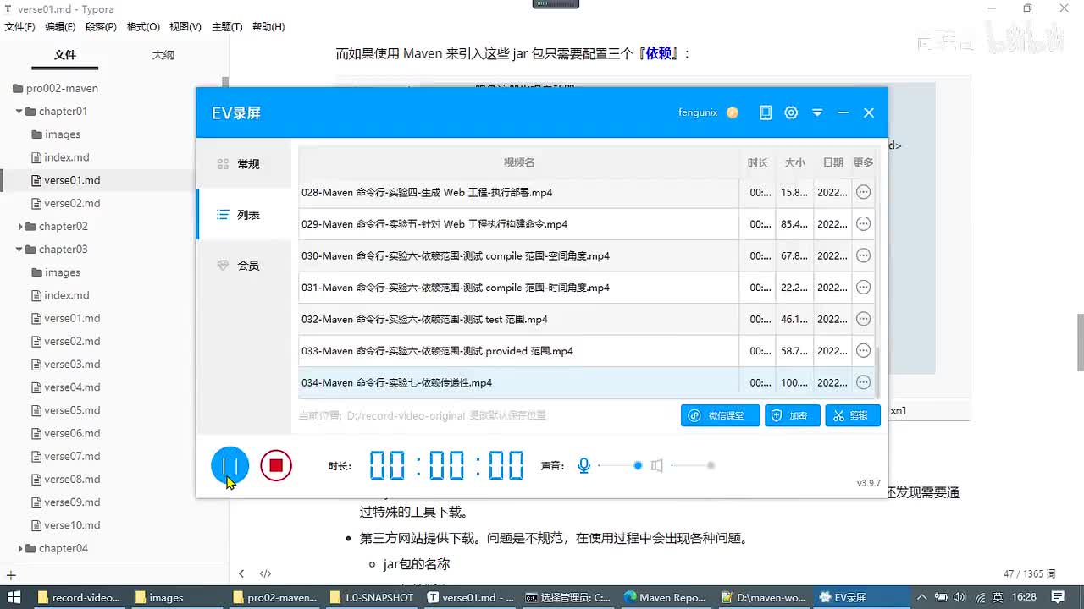1084x609 pixels.
Task: Adjust the microphone volume slider
Action: [620, 465]
